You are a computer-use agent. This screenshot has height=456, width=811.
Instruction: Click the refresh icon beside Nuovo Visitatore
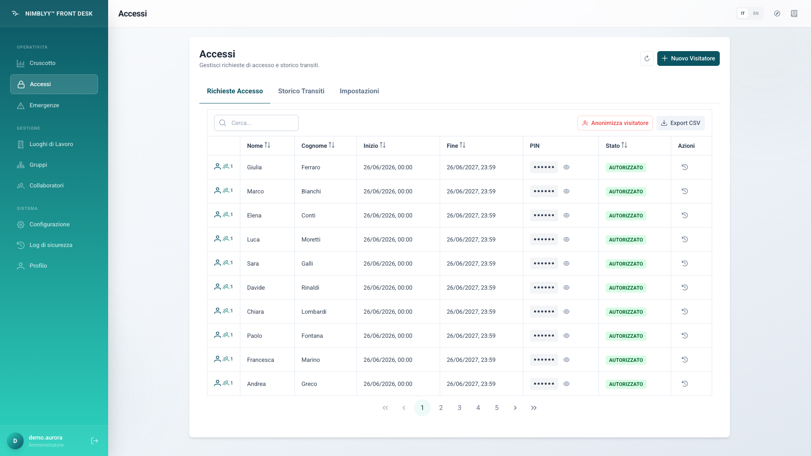(x=647, y=58)
